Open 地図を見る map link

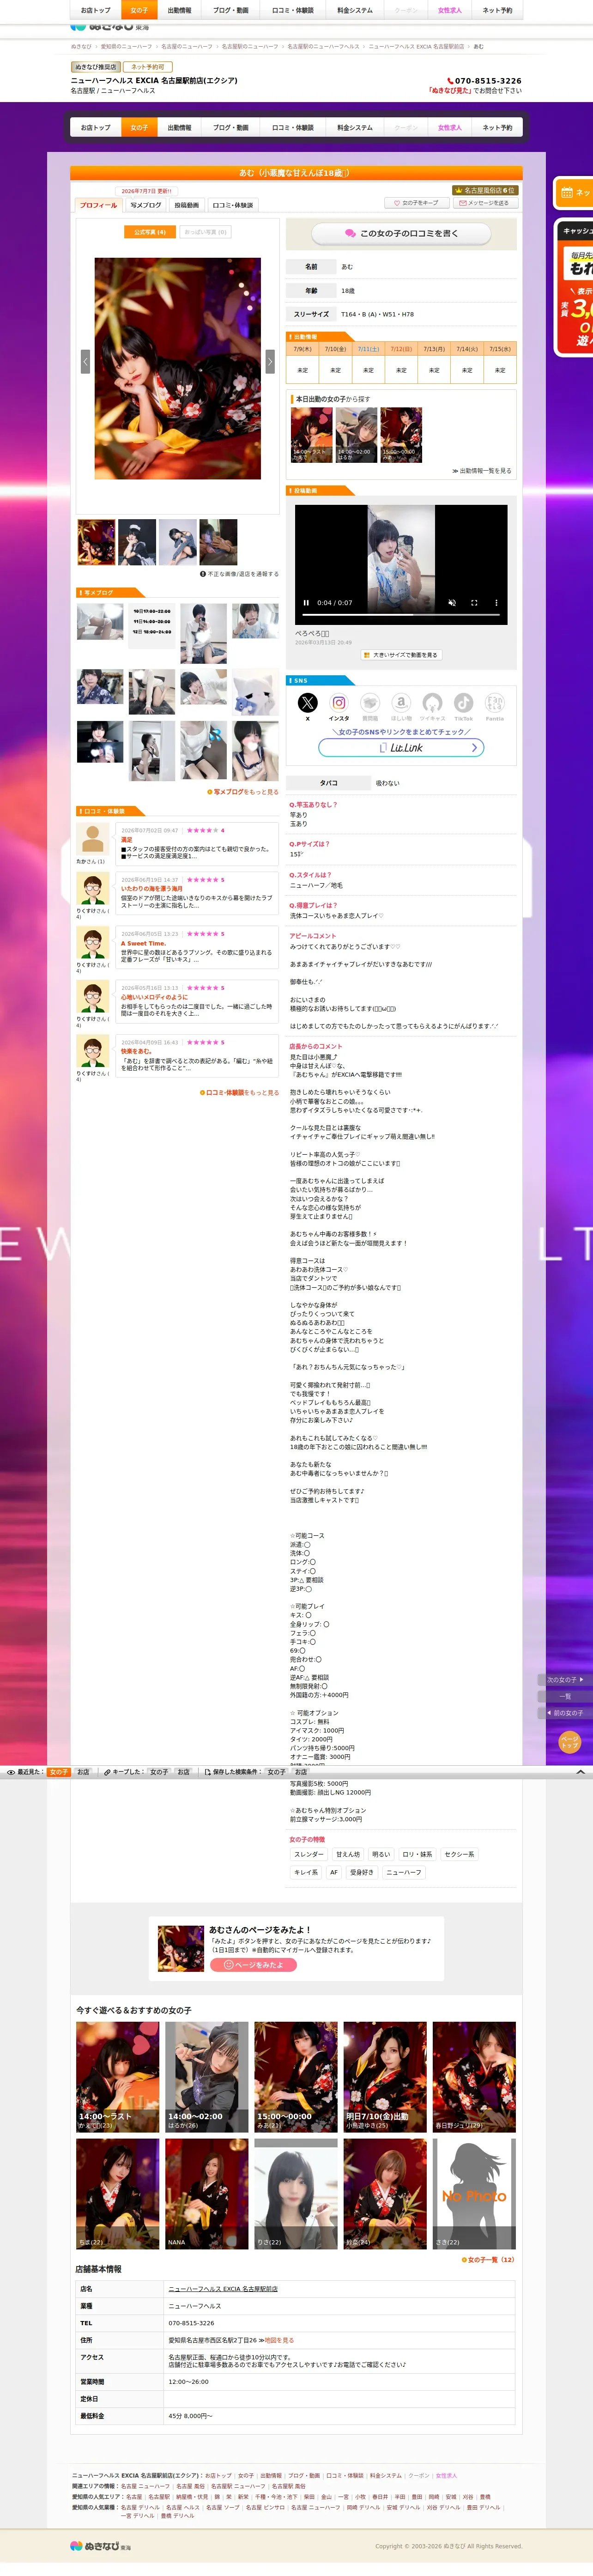tap(279, 2340)
